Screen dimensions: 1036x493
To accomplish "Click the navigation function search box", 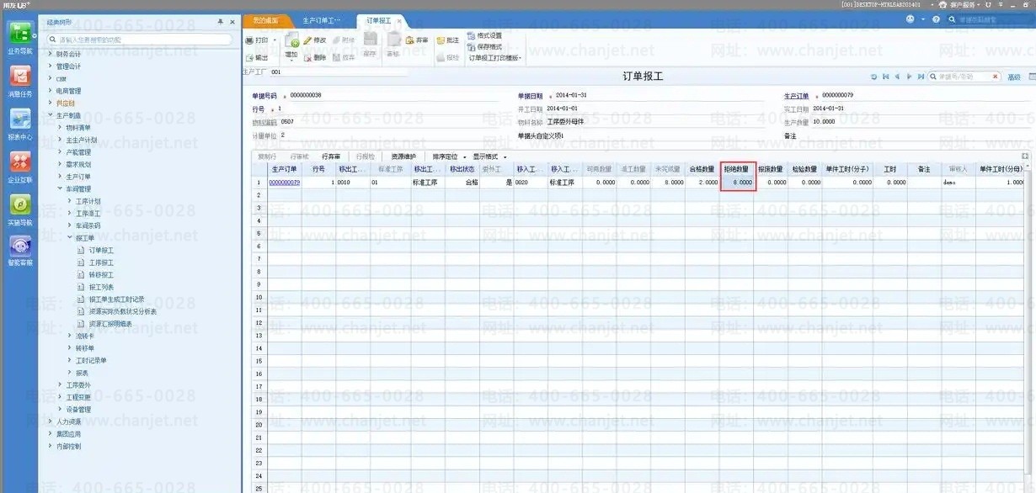I will click(139, 40).
